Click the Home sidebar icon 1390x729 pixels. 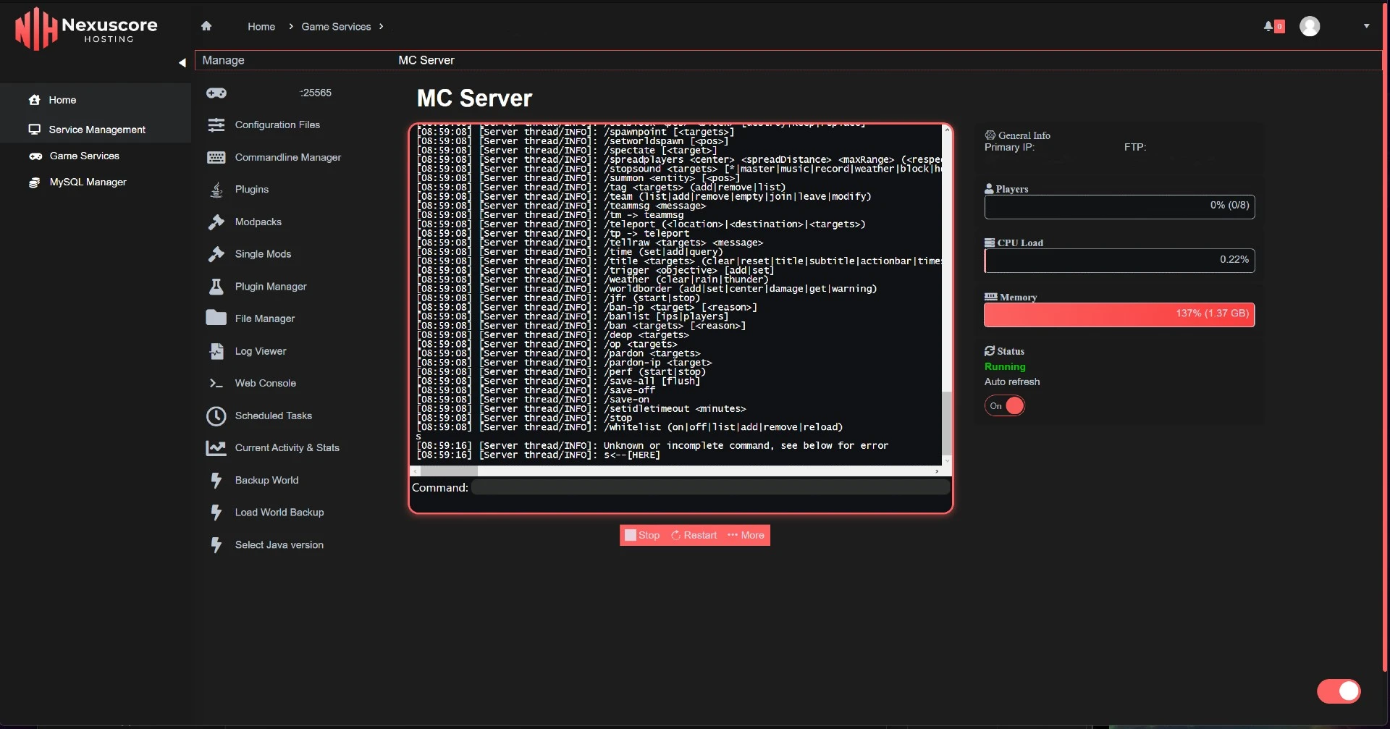34,100
